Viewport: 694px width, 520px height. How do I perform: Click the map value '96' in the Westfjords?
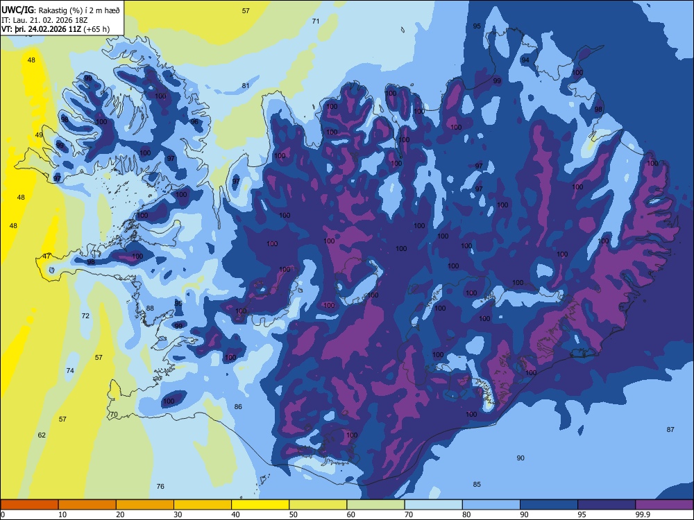[194, 121]
